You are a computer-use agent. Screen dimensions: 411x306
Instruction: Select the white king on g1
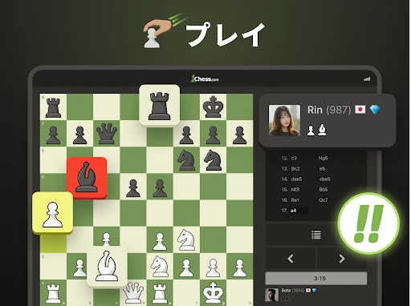(213, 293)
